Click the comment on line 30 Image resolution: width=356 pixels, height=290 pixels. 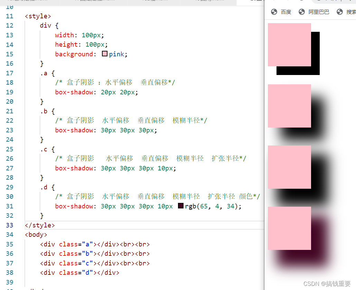click(158, 196)
